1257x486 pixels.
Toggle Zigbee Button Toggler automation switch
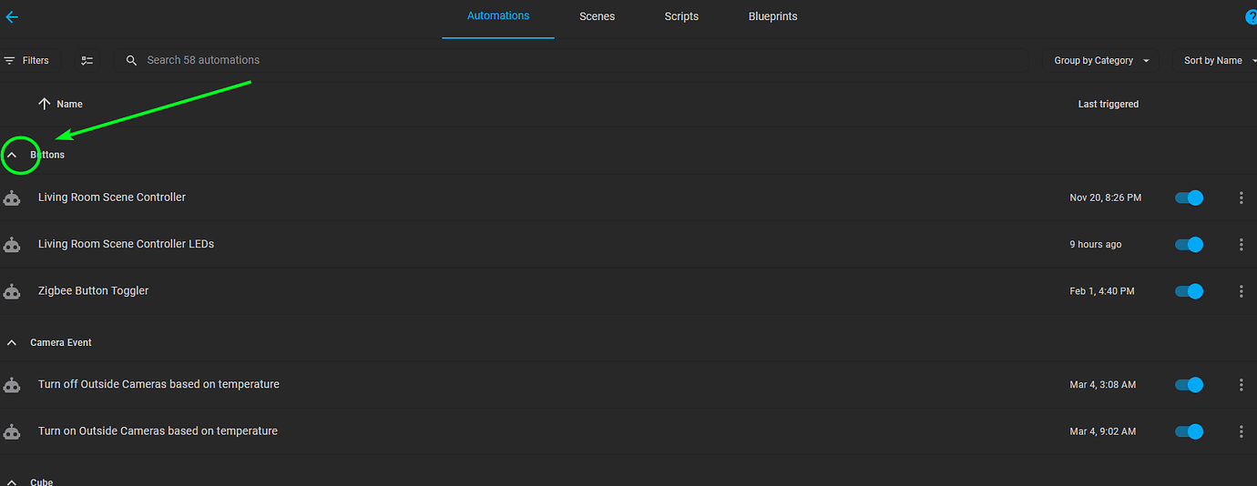(1189, 291)
